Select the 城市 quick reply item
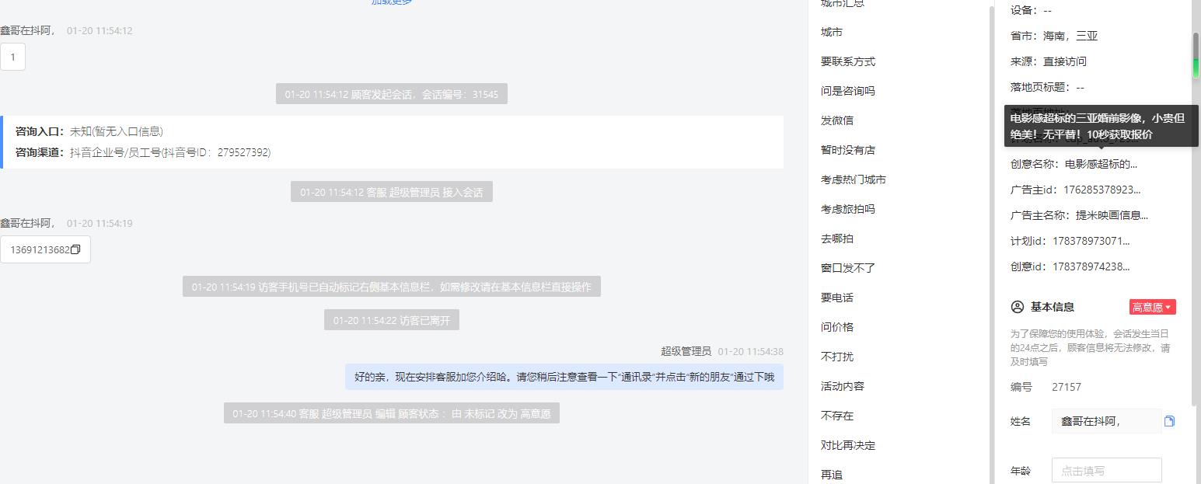1201x484 pixels. click(832, 32)
